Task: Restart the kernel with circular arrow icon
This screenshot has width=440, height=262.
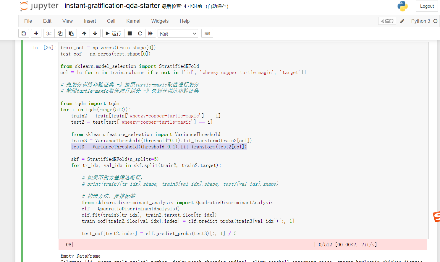Action: (140, 33)
